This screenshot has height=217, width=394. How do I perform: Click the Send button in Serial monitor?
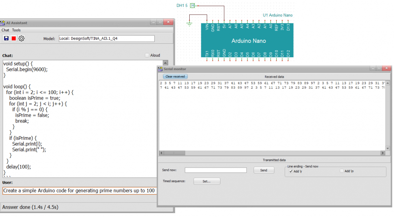click(264, 171)
